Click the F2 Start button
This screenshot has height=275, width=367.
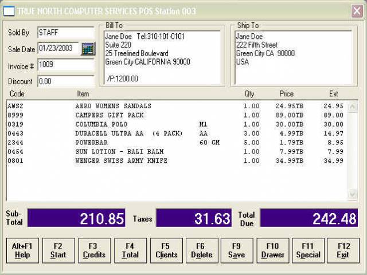point(58,250)
